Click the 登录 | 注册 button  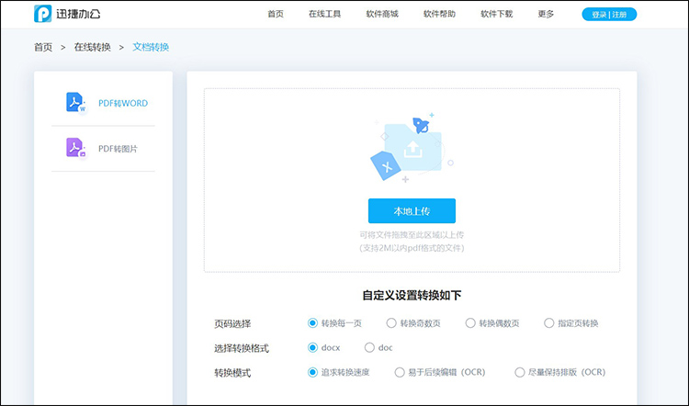(x=609, y=15)
